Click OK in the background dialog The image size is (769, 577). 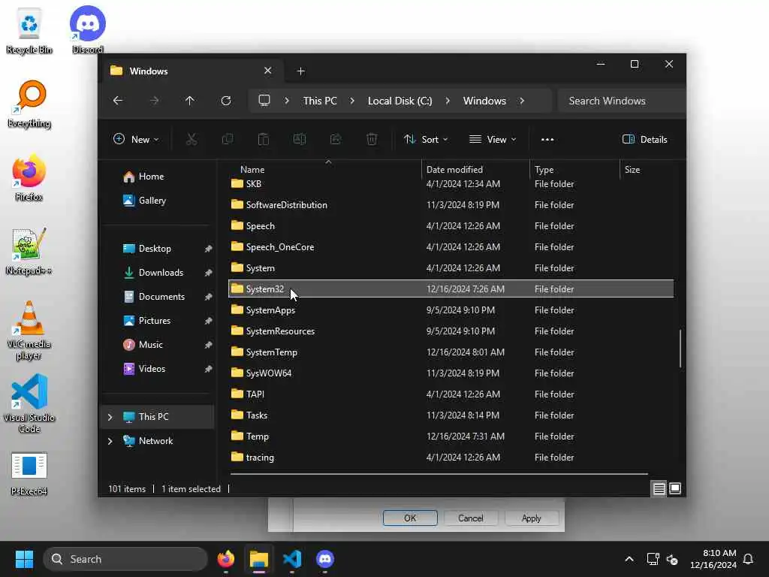tap(410, 518)
